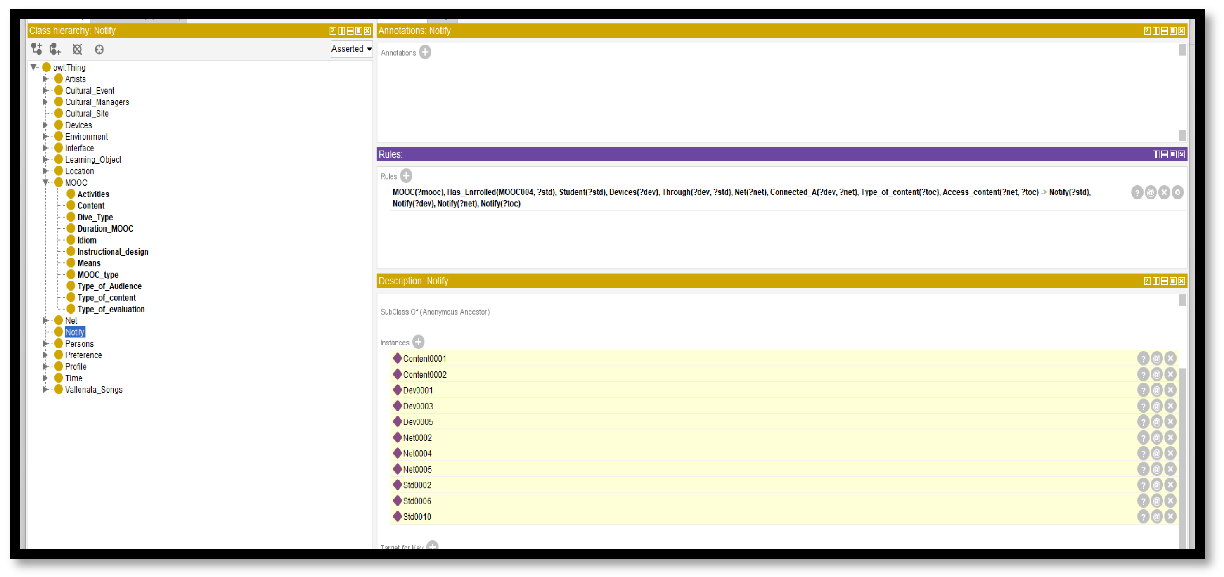Open the Asserted hierarchy dropdown

[352, 49]
